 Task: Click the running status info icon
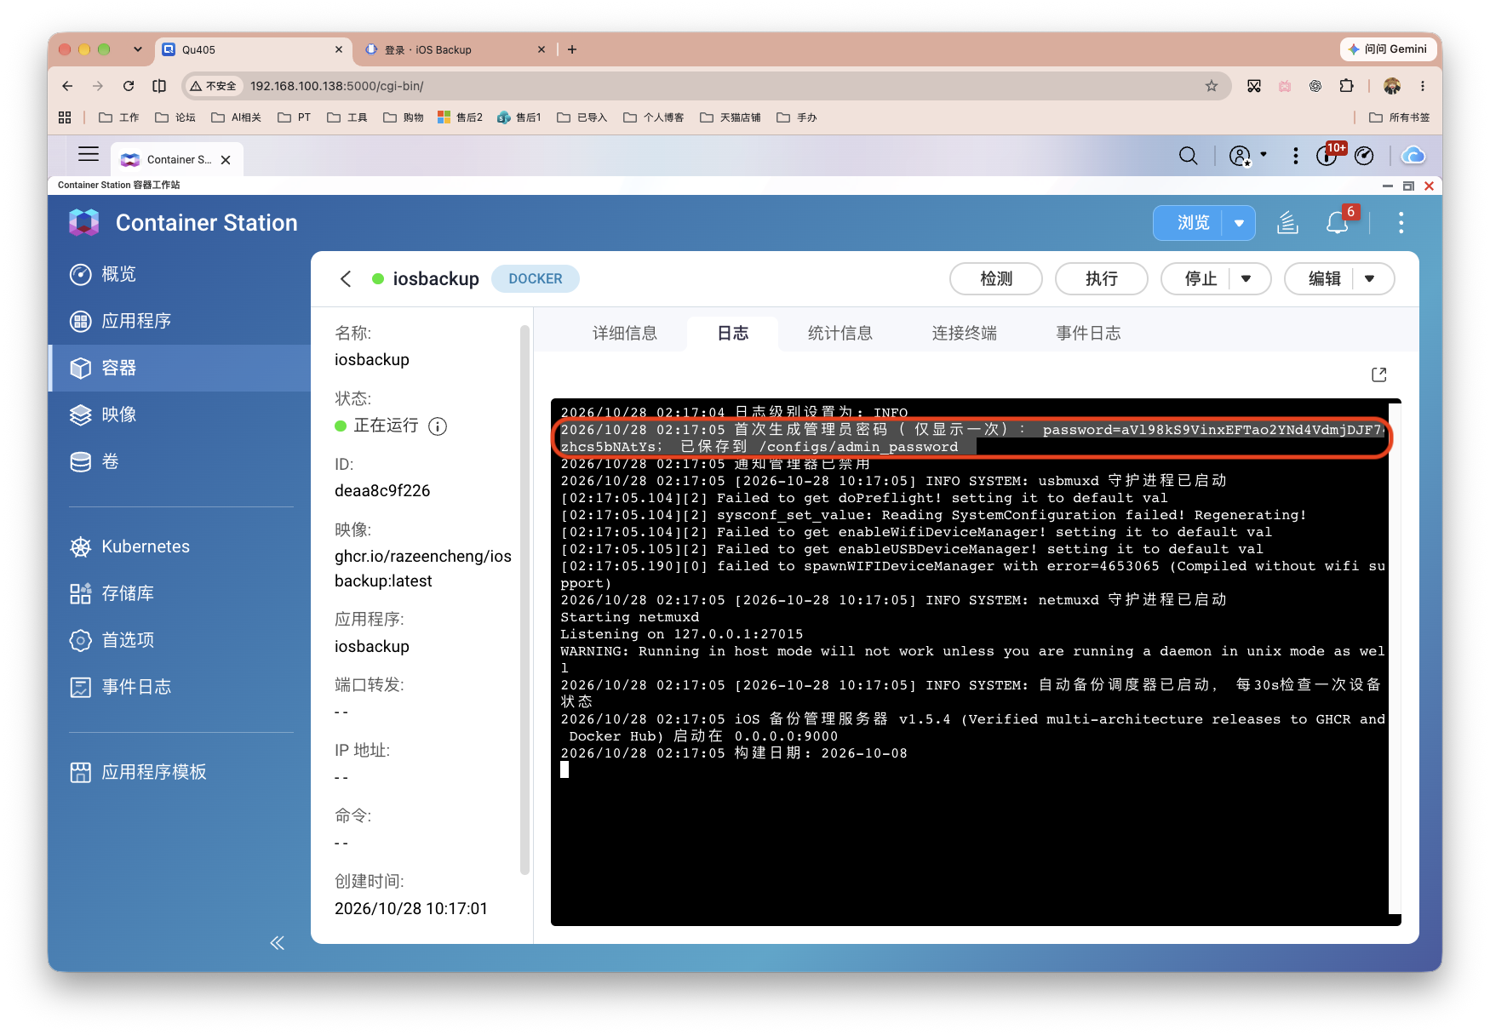pos(438,426)
